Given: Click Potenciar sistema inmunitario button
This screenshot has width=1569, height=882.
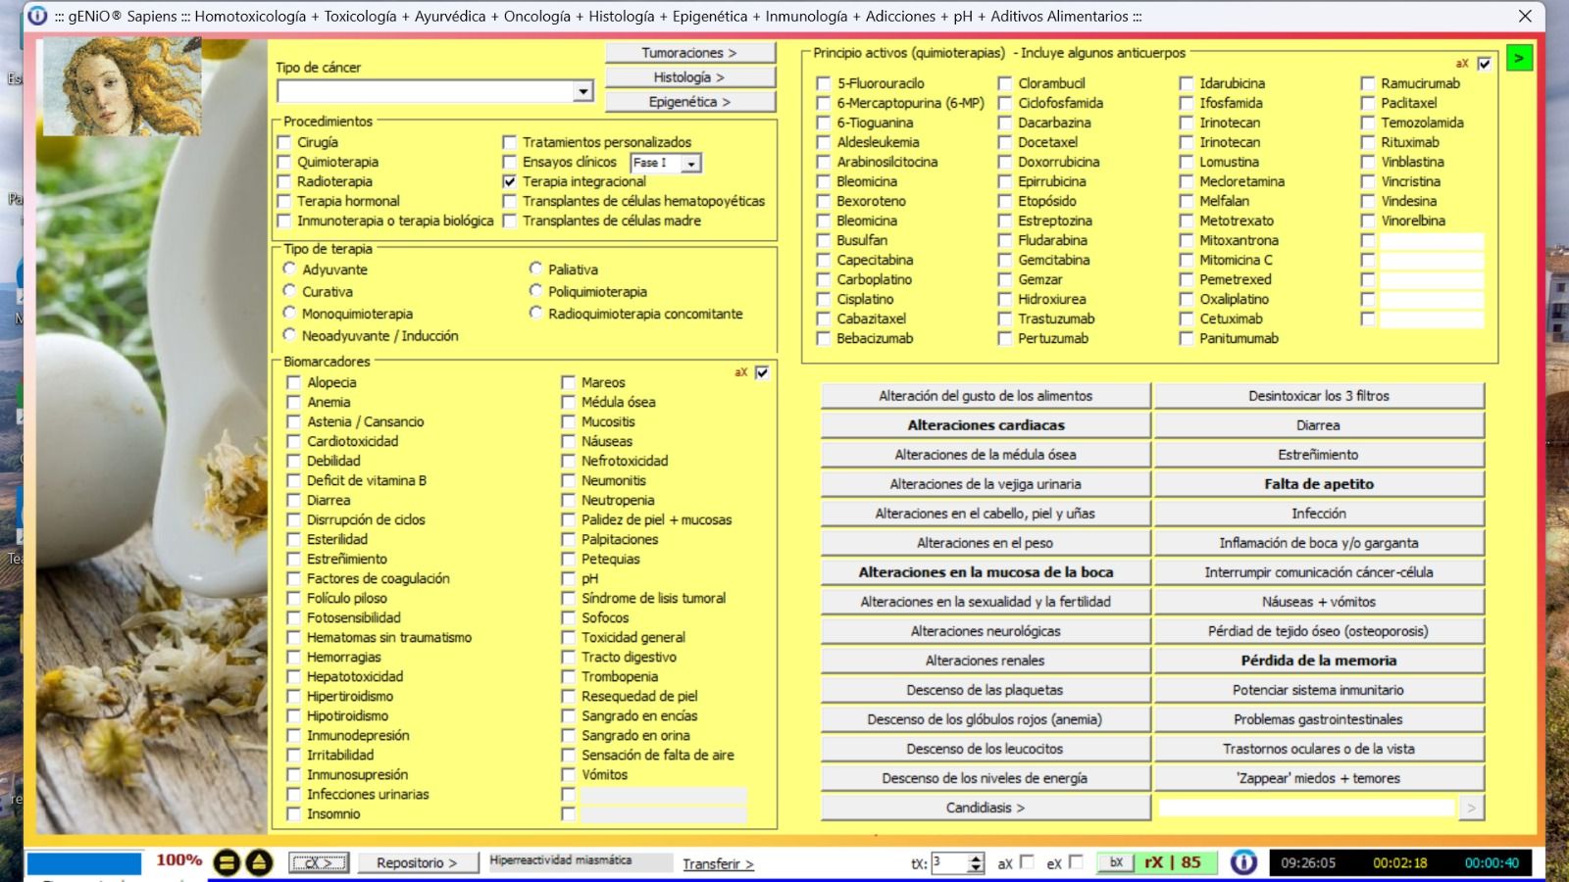Looking at the screenshot, I should (1319, 690).
